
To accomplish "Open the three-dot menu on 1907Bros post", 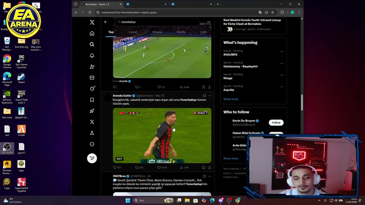I will 210,176.
